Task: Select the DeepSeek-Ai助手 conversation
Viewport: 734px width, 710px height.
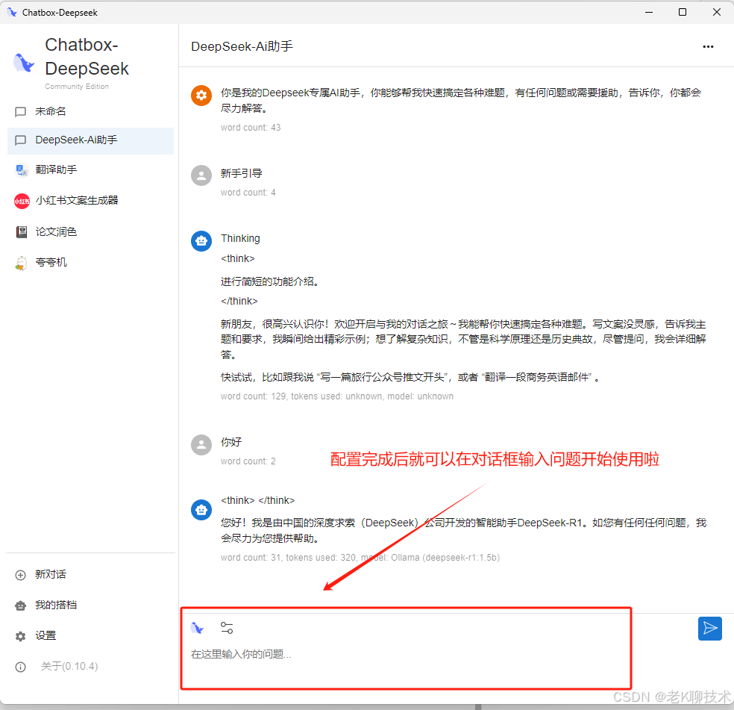Action: [x=90, y=140]
